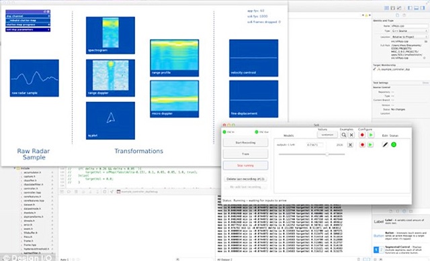The image size is (430, 261).
Task: Select Xcode version editor button
Action: click(399, 8)
